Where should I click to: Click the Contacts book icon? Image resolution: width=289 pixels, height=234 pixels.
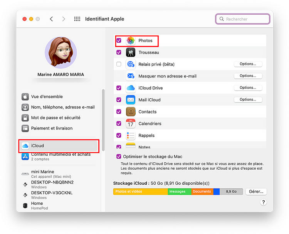tap(131, 112)
